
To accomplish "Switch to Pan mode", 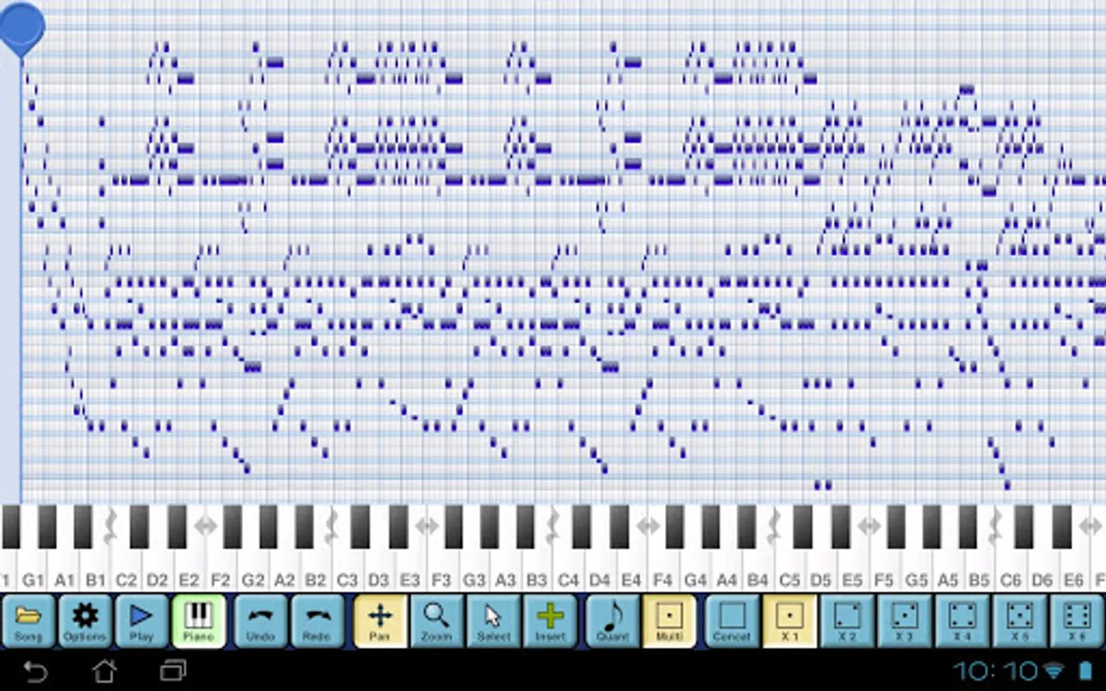I will pyautogui.click(x=380, y=620).
